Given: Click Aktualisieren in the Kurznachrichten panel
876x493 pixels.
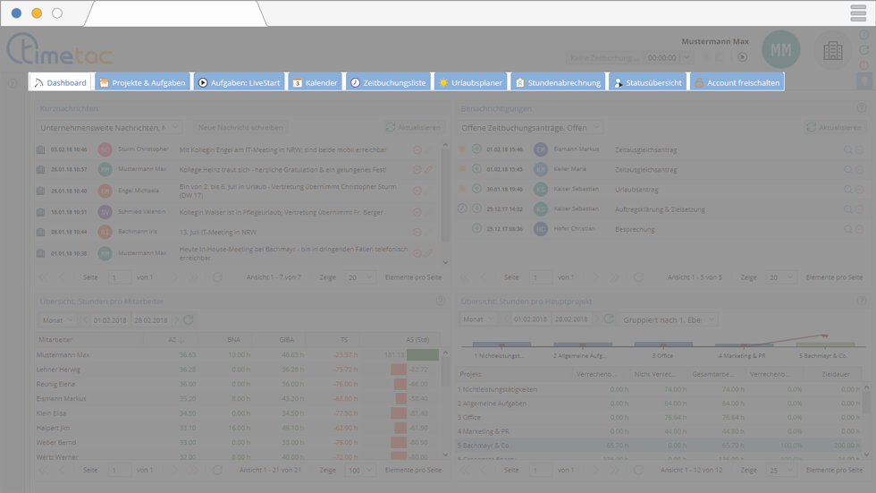Looking at the screenshot, I should pos(413,128).
